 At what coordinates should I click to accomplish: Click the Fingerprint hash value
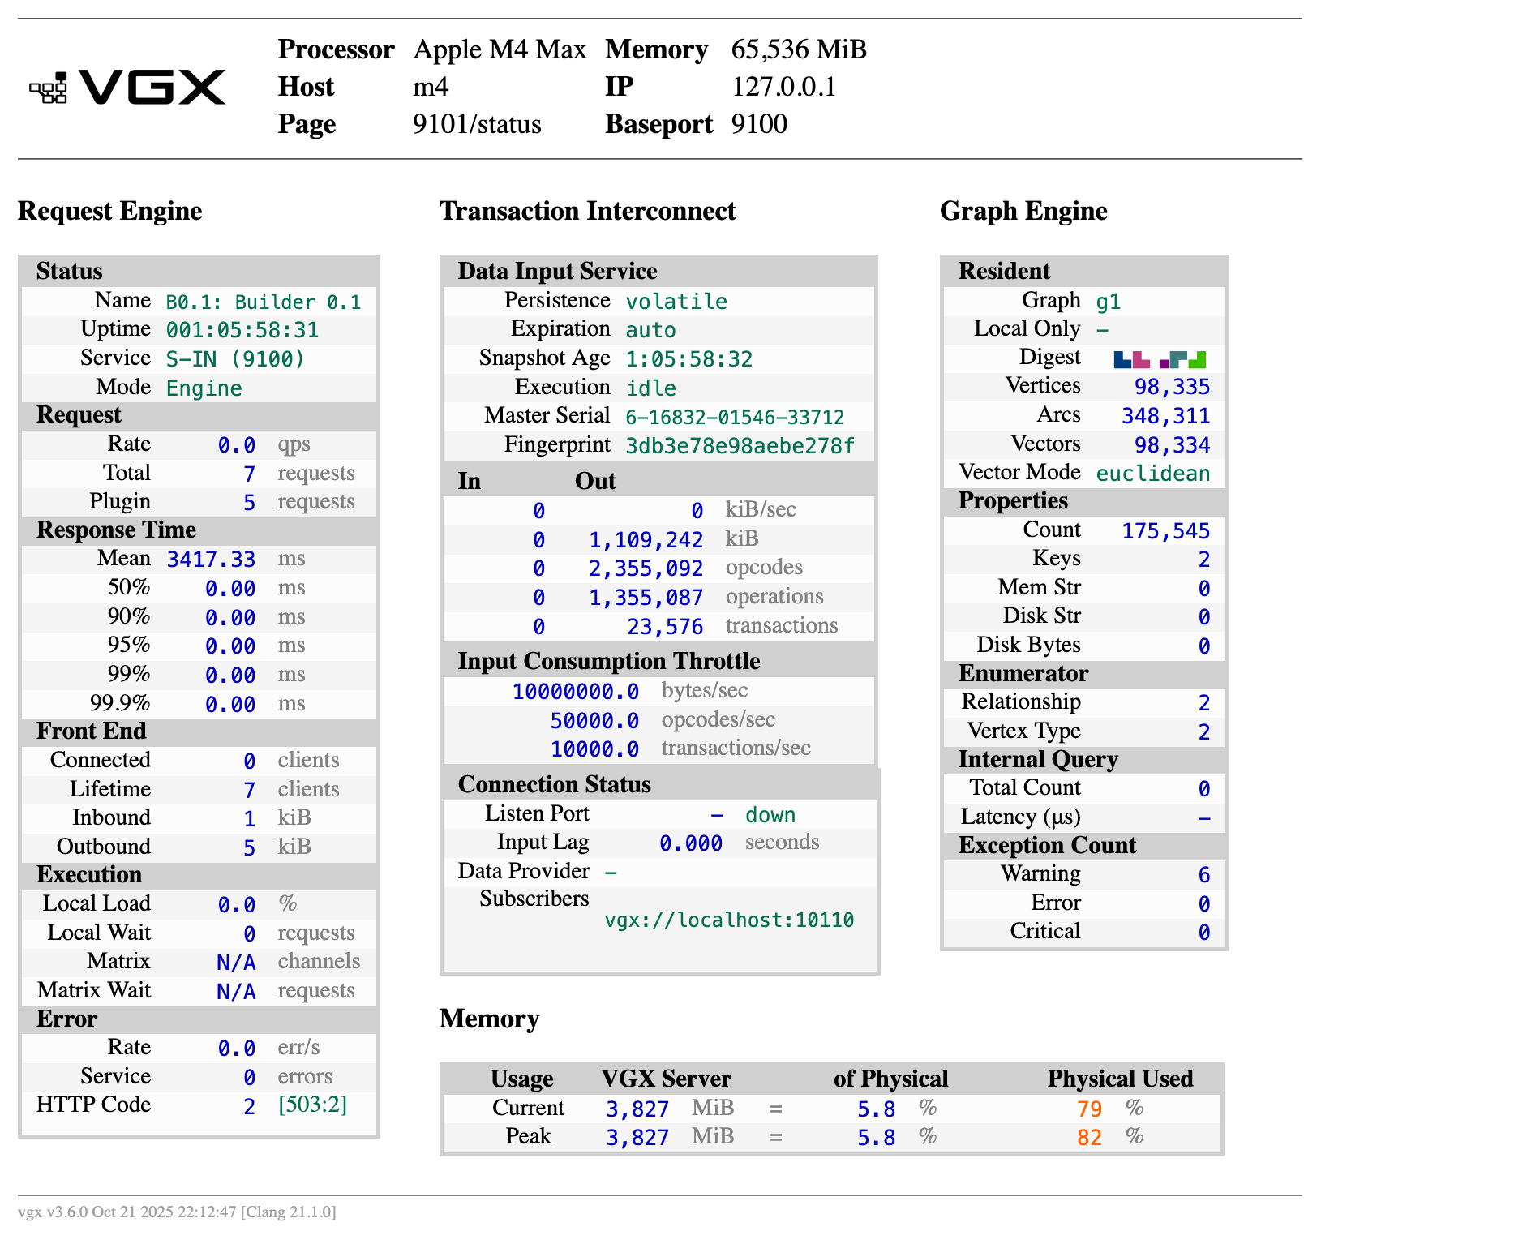coord(740,446)
